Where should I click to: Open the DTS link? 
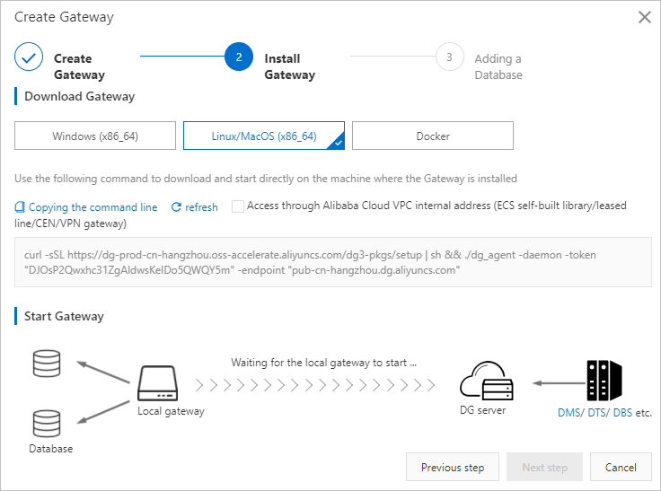(596, 413)
